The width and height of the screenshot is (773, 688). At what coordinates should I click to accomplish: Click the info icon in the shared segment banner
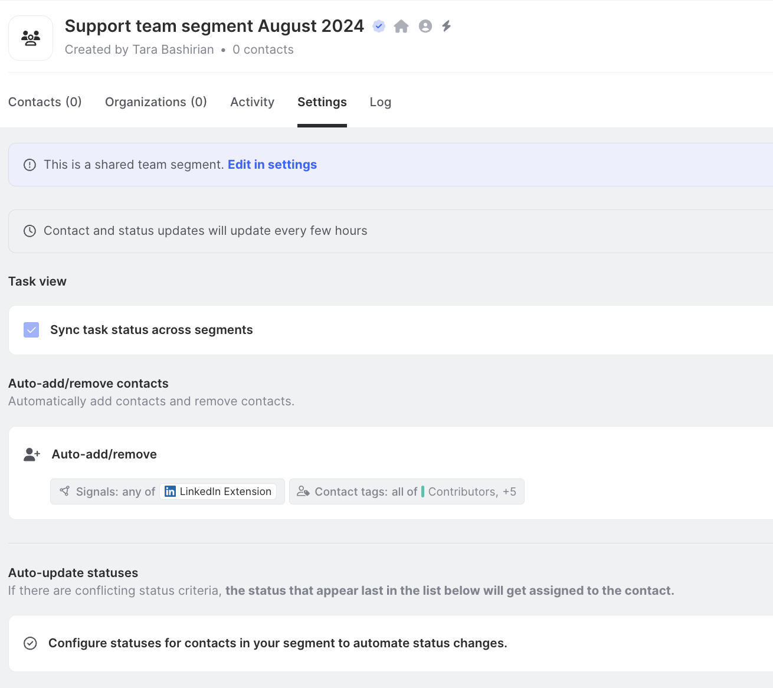[x=30, y=165]
